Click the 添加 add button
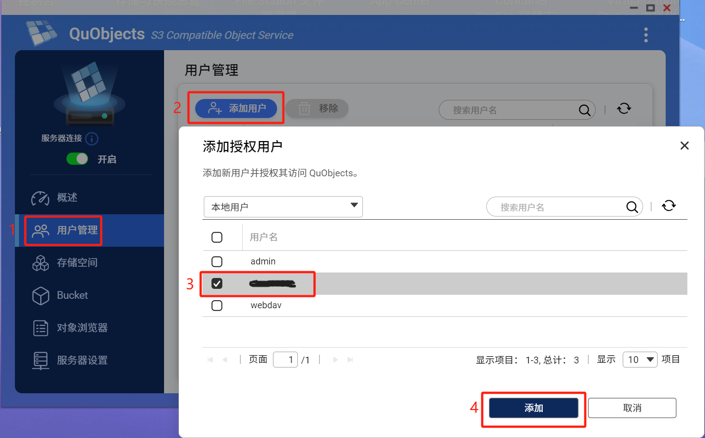Viewport: 705px width, 438px height. click(534, 408)
